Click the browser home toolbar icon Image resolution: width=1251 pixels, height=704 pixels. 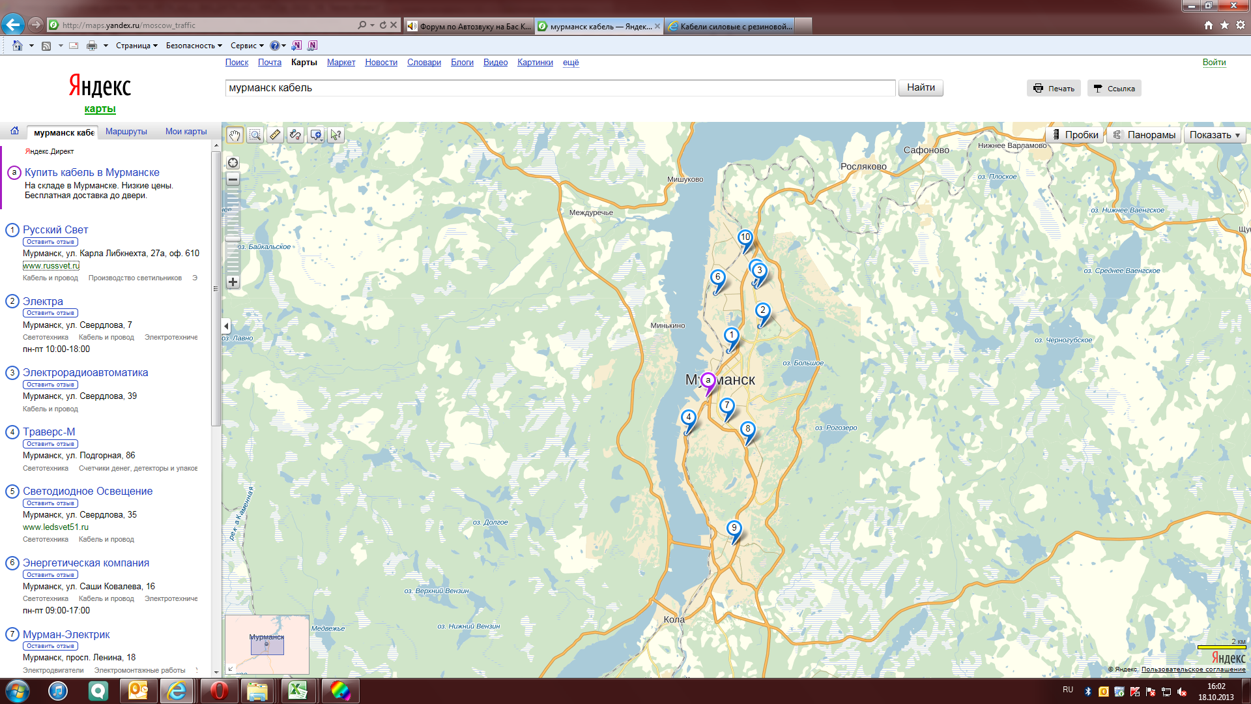[18, 46]
